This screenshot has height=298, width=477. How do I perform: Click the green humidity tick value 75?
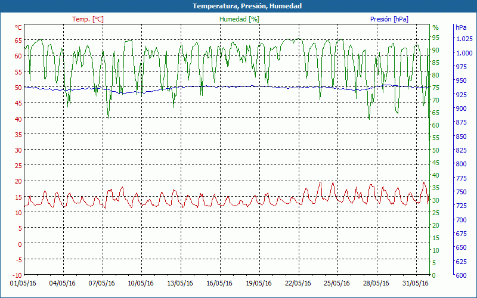[x=436, y=88]
